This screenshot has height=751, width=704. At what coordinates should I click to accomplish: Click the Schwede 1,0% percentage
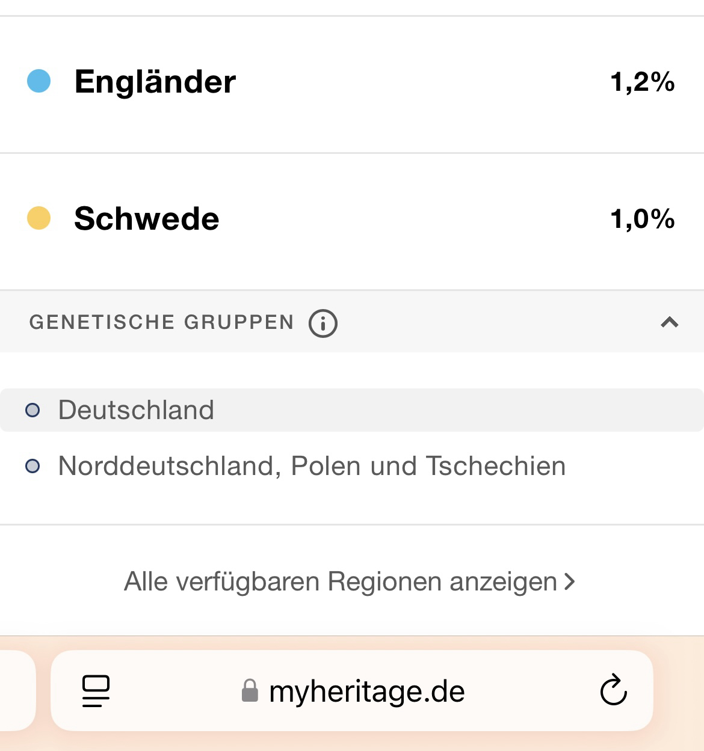tap(642, 219)
